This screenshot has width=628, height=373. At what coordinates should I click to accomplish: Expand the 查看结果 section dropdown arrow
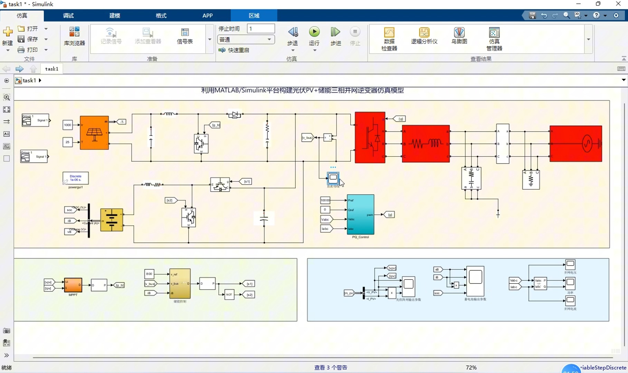point(588,39)
